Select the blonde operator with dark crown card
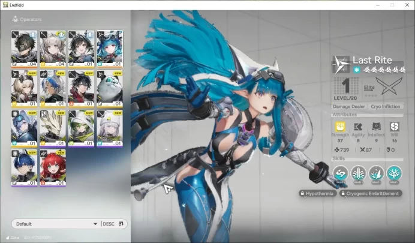Image resolution: width=415 pixels, height=243 pixels. click(x=24, y=88)
